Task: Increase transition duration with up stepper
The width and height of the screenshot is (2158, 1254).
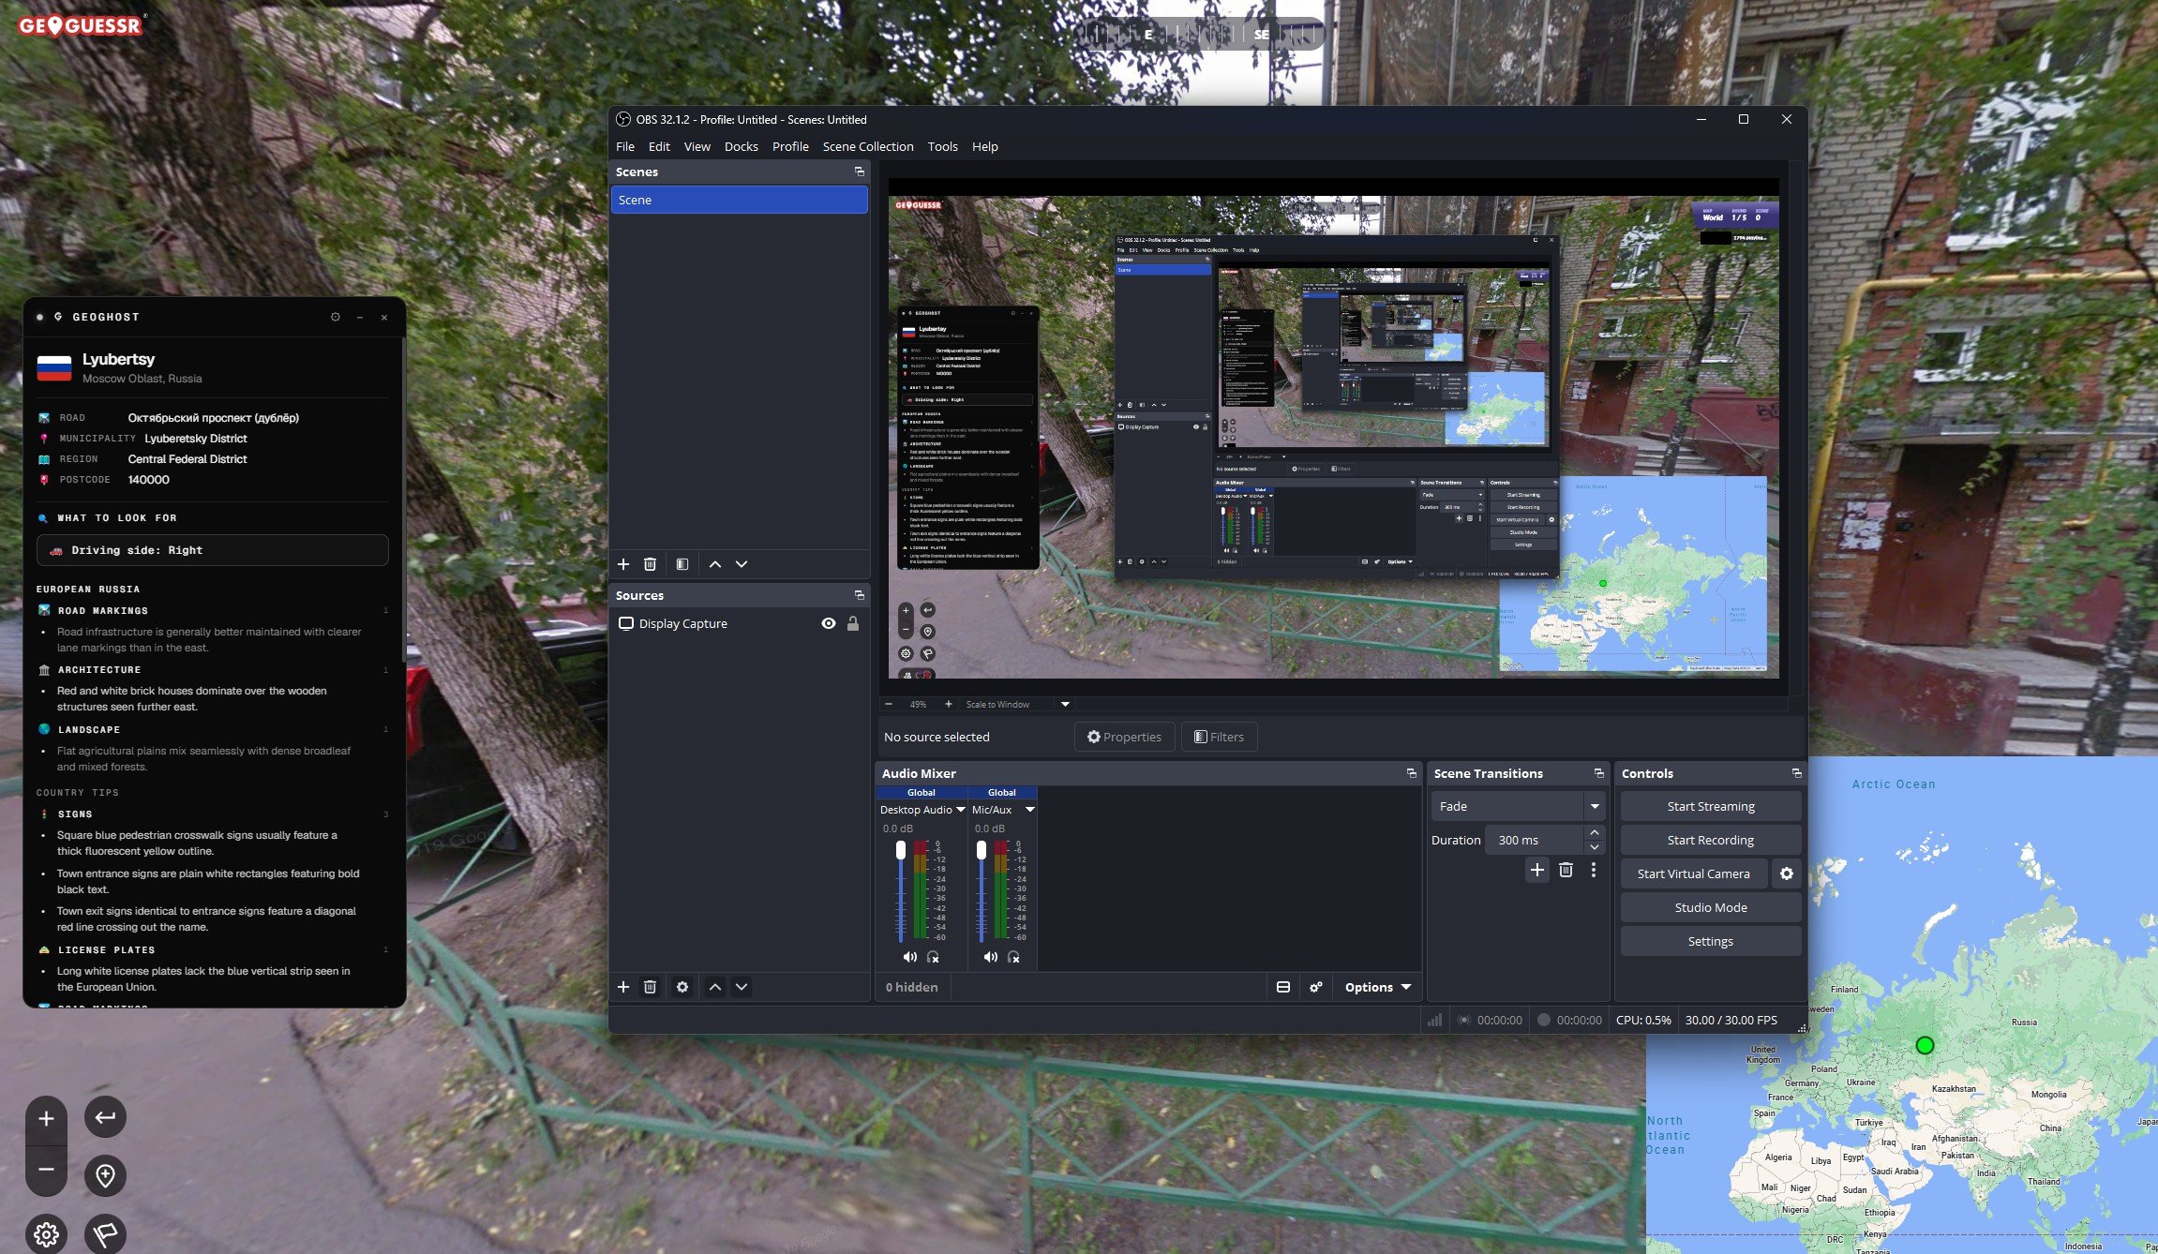Action: [x=1595, y=832]
